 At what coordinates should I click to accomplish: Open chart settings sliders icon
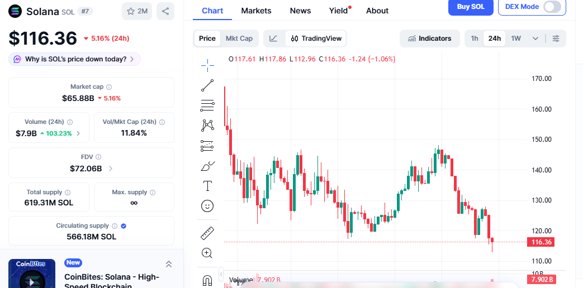[x=556, y=39]
